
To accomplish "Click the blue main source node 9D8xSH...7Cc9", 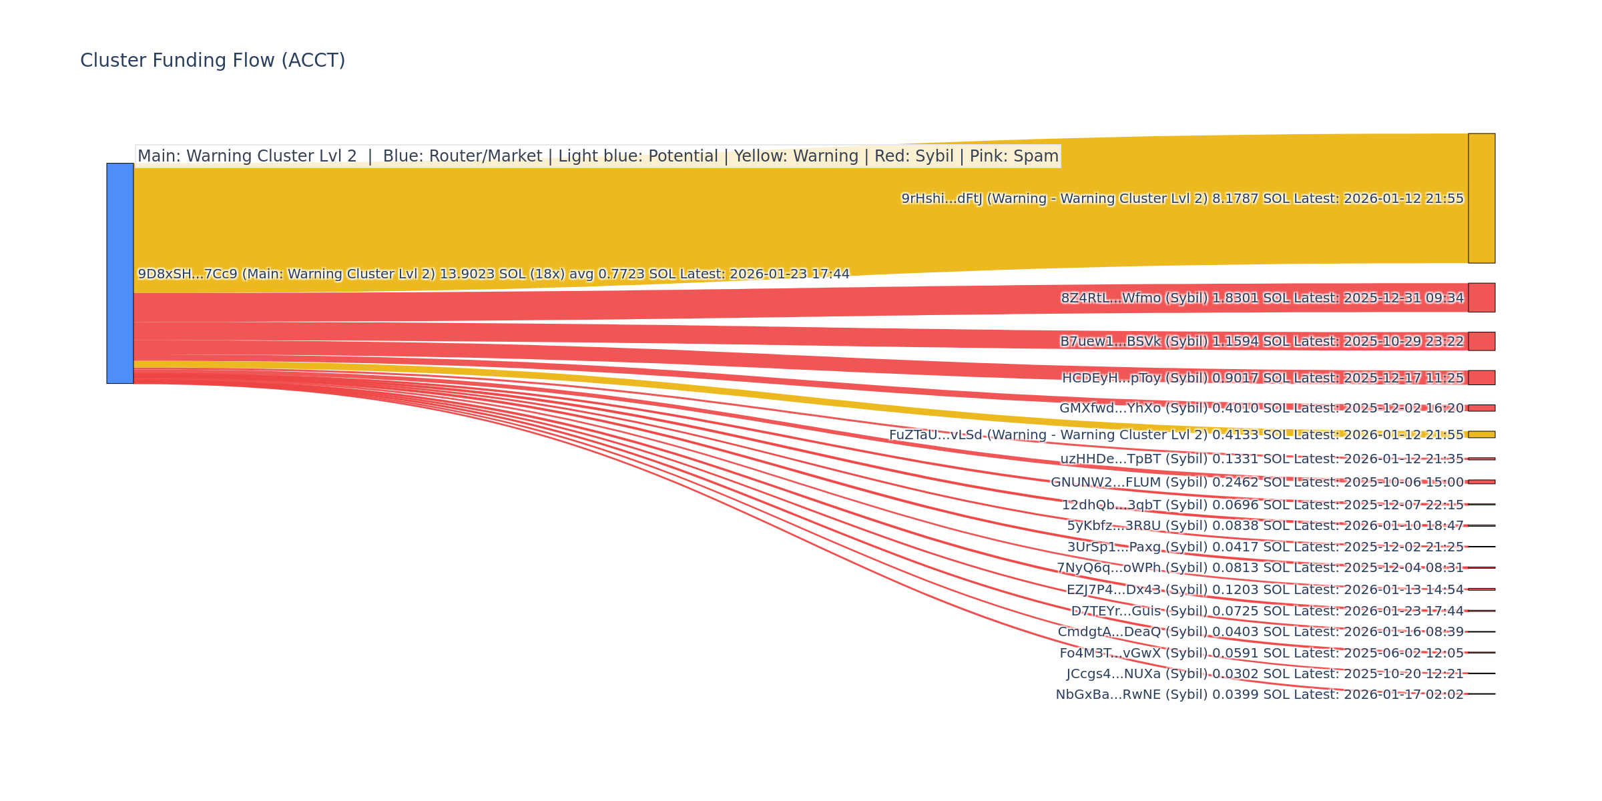I will click(120, 273).
